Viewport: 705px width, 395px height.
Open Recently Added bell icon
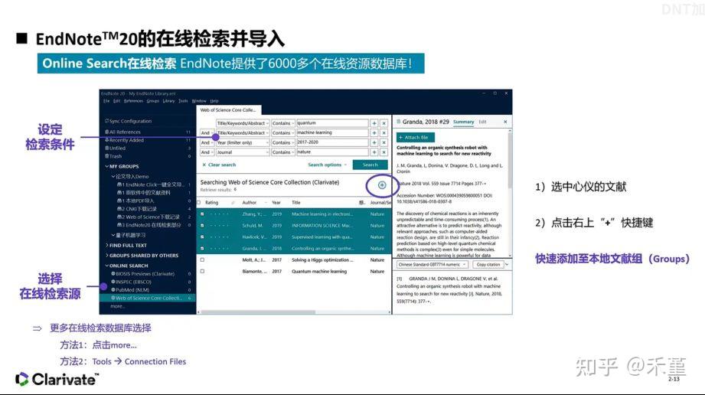(107, 140)
